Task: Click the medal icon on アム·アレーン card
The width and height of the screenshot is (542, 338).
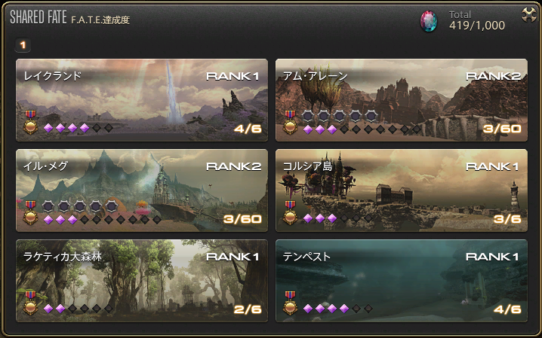Action: point(290,122)
